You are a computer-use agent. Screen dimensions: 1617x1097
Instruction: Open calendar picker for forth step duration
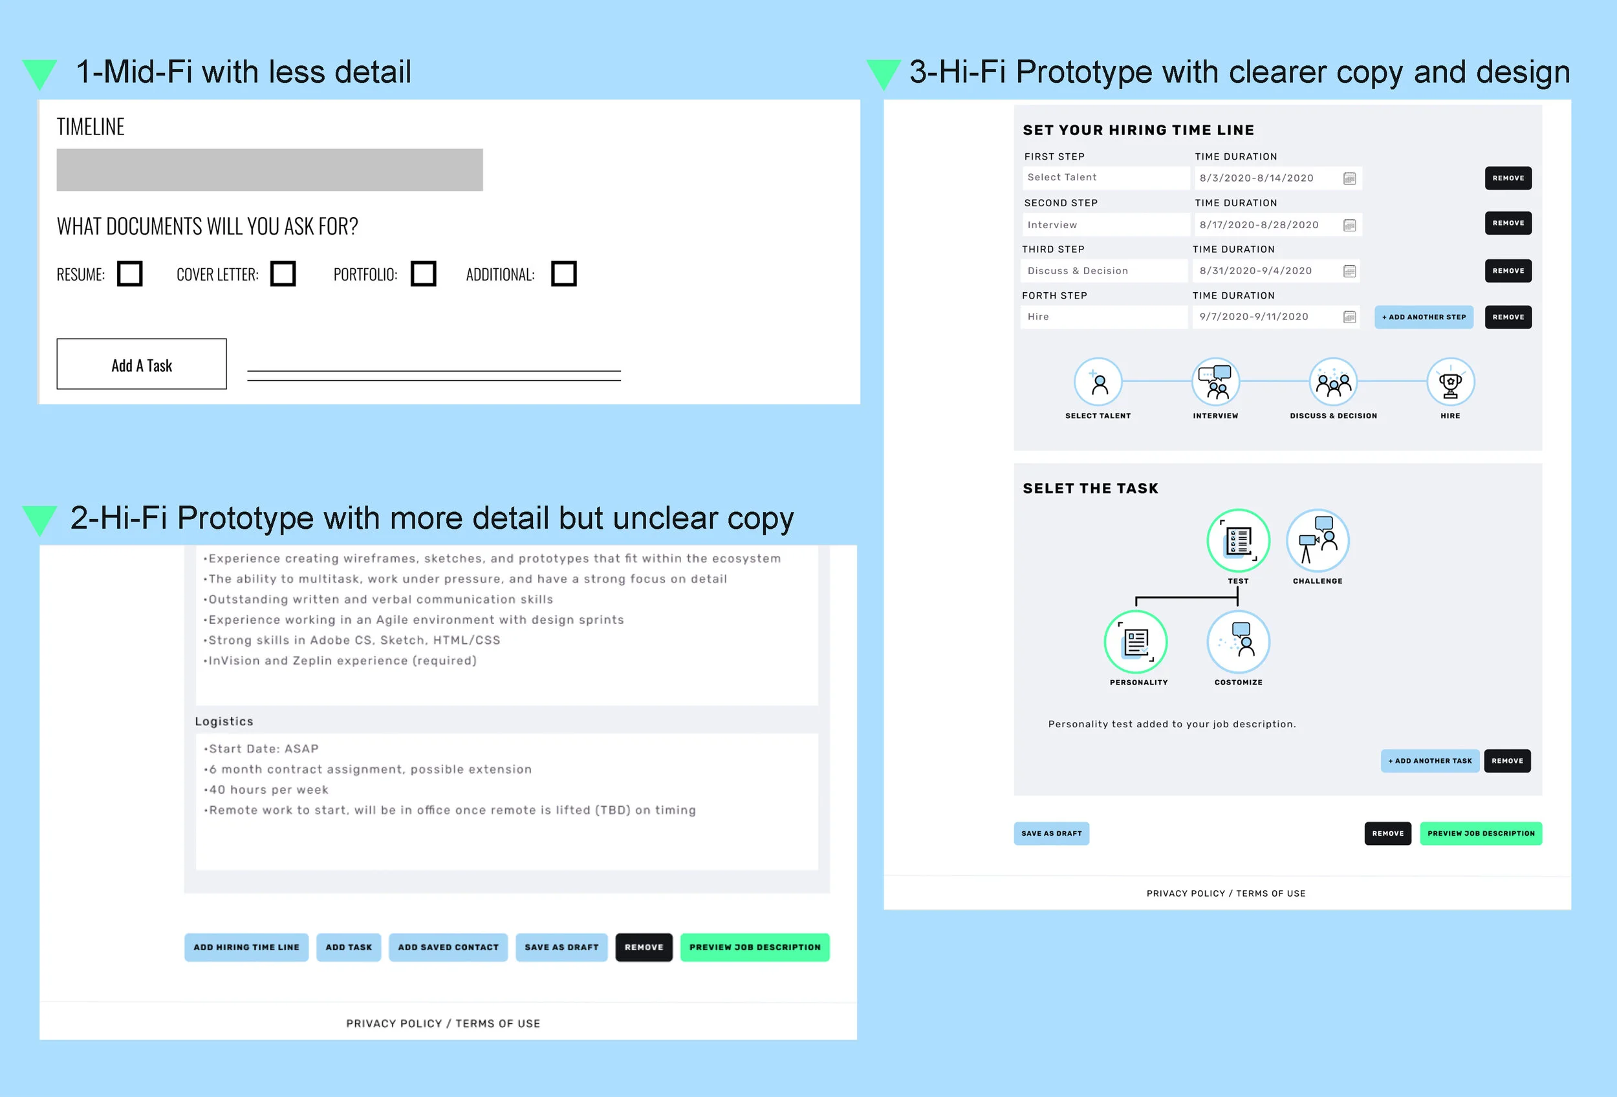coord(1349,317)
